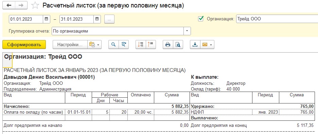Click the print icon
Screen dimensions: 318x134
pos(168,44)
